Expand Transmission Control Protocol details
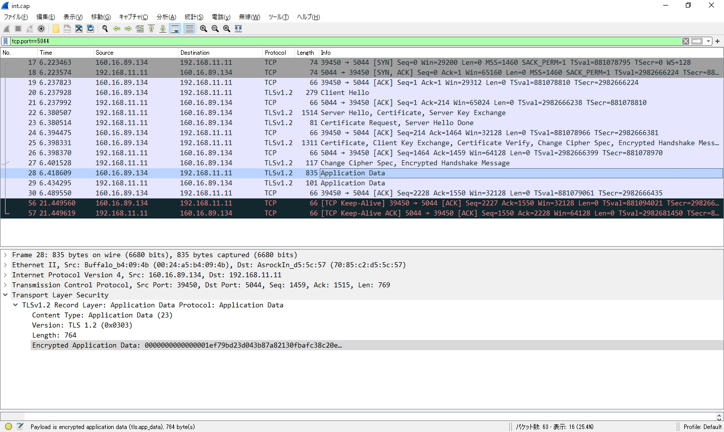The height and width of the screenshot is (432, 724). point(6,285)
